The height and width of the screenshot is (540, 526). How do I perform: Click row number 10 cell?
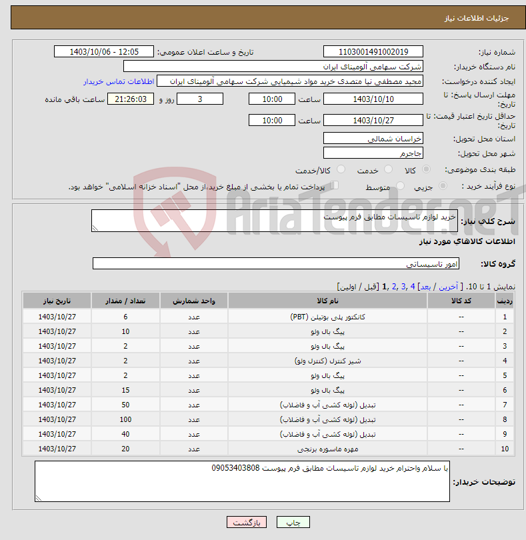(505, 449)
